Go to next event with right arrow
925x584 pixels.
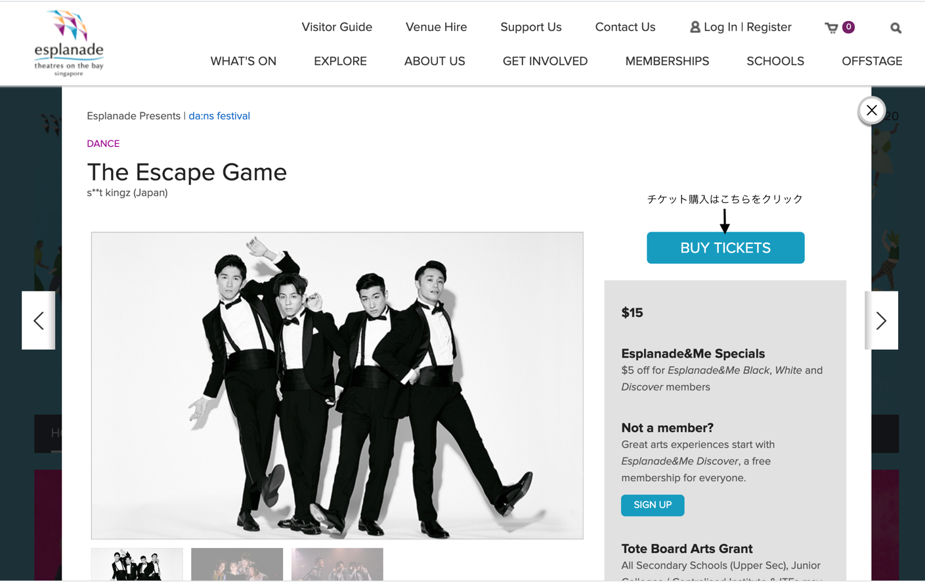881,320
